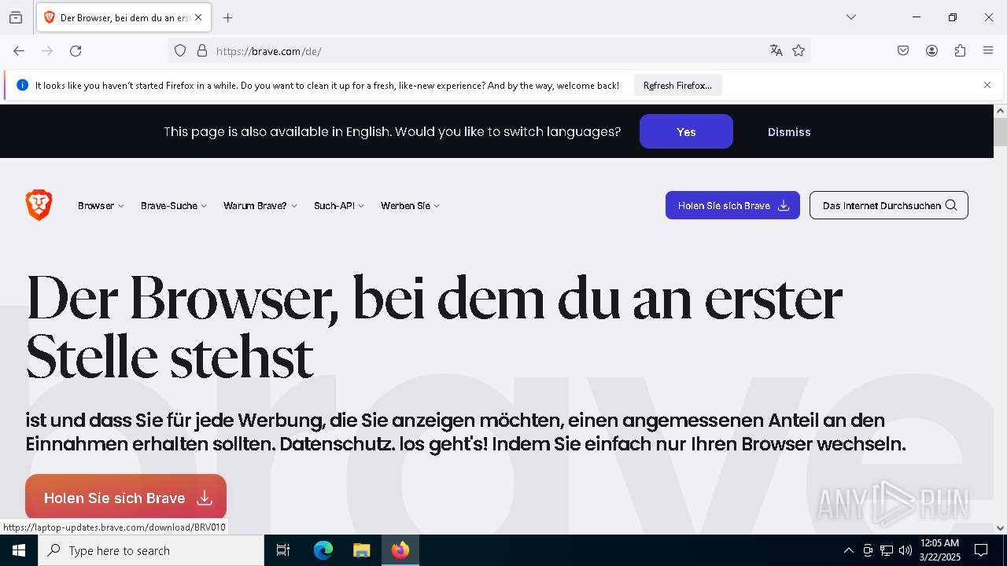The width and height of the screenshot is (1007, 566).
Task: Expand the Brave-Suche menu
Action: pos(174,206)
